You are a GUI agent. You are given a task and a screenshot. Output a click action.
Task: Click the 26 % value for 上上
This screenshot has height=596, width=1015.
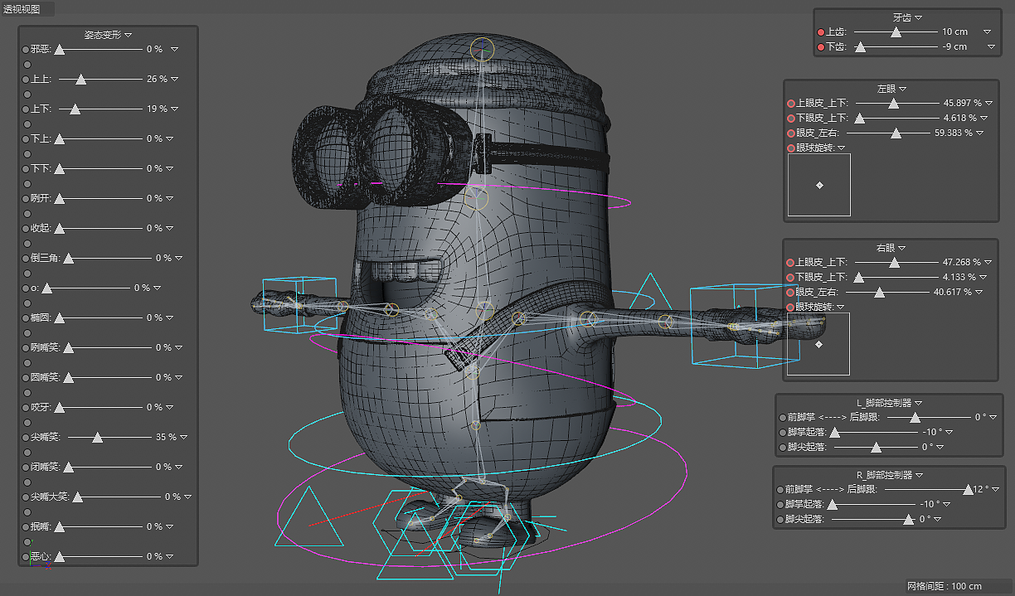point(157,79)
